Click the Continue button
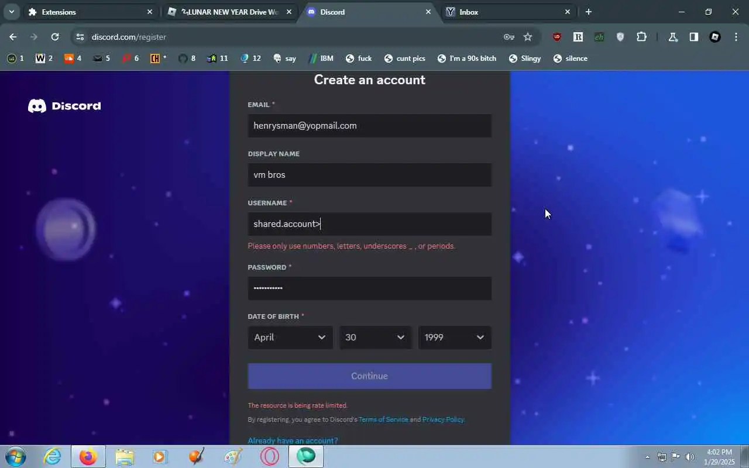The height and width of the screenshot is (468, 749). [369, 376]
